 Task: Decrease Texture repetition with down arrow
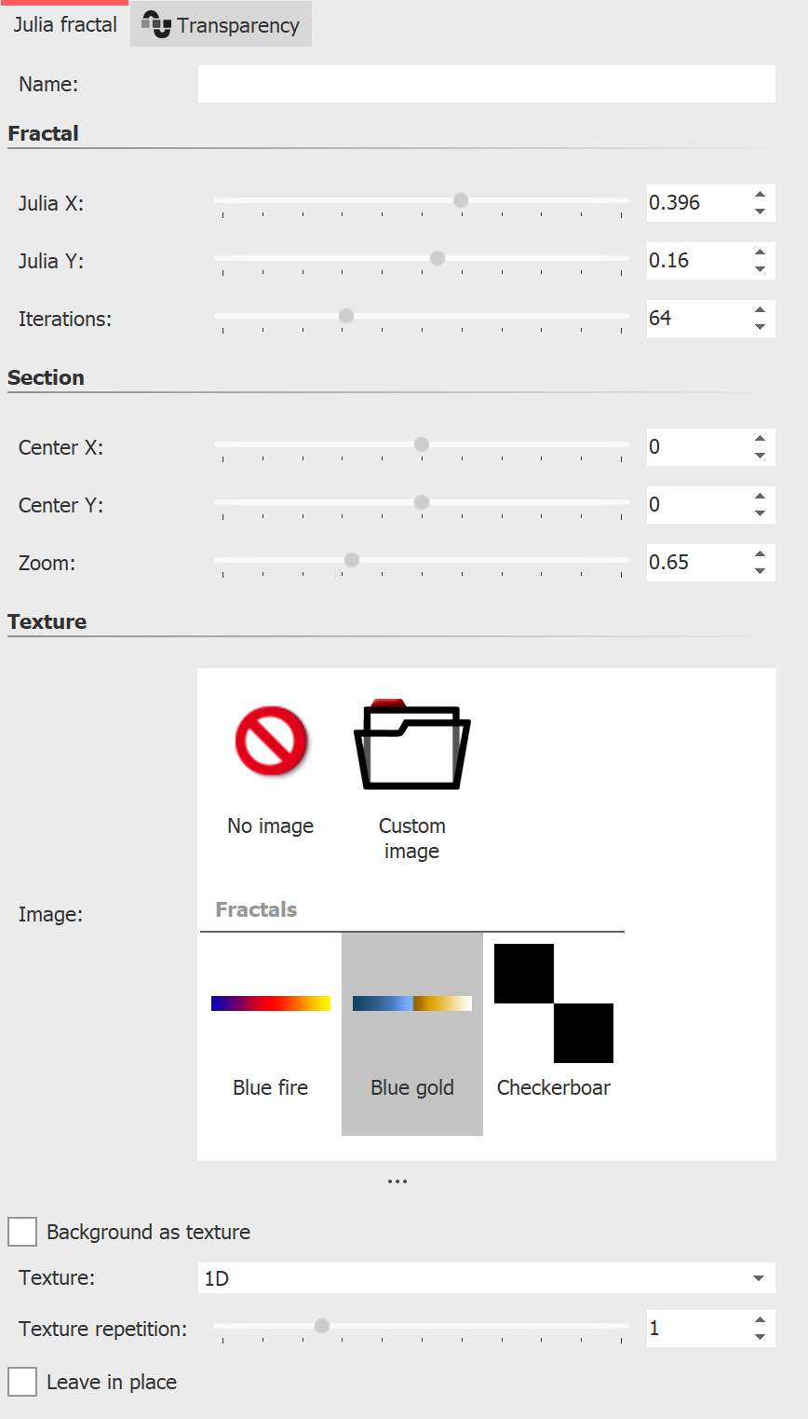[x=761, y=1338]
